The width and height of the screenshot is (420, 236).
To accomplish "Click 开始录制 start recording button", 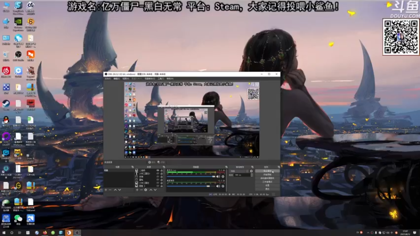I will (267, 175).
